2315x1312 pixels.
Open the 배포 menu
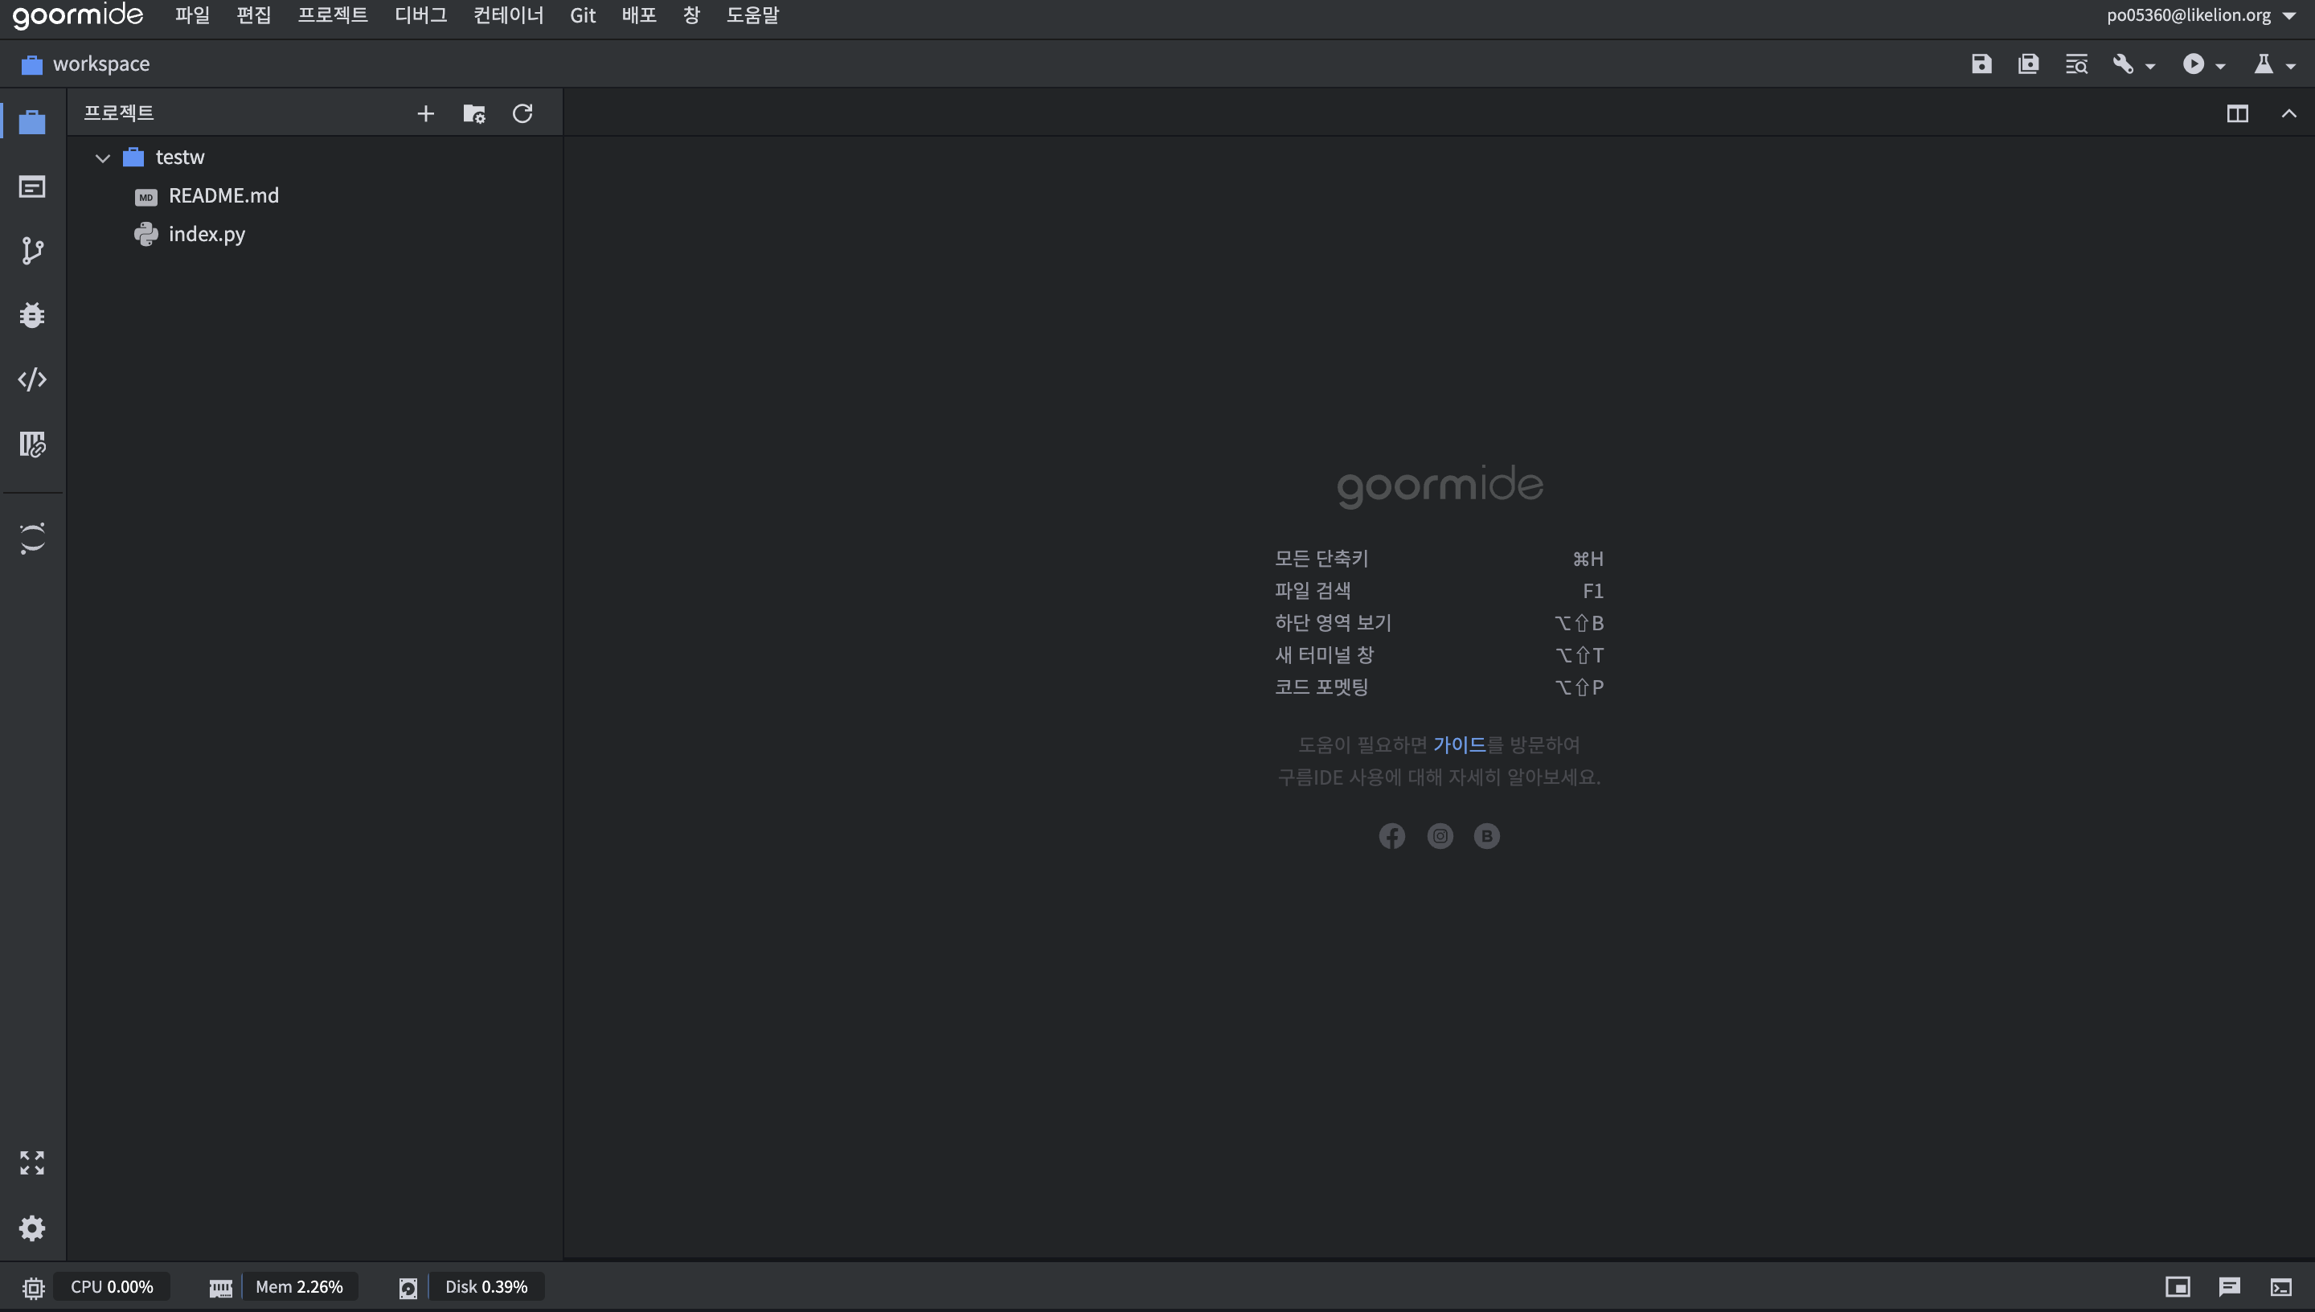[x=640, y=15]
